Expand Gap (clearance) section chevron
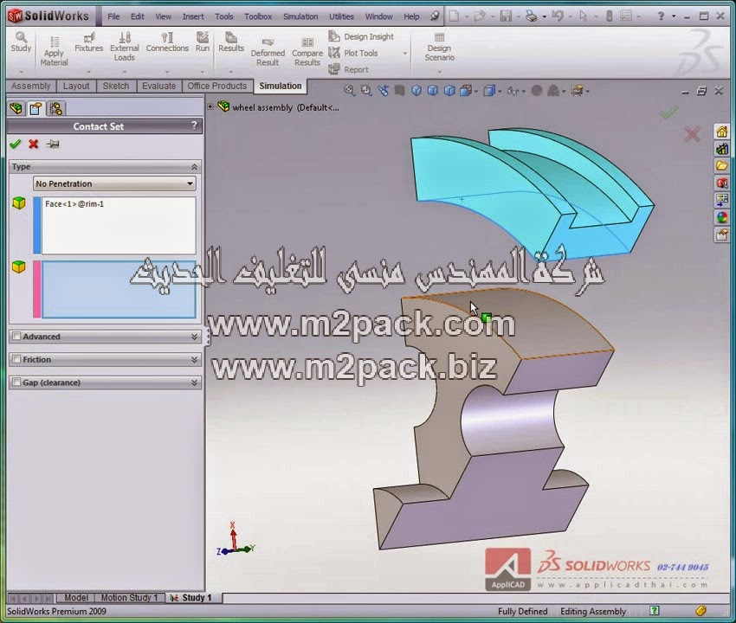 194,382
